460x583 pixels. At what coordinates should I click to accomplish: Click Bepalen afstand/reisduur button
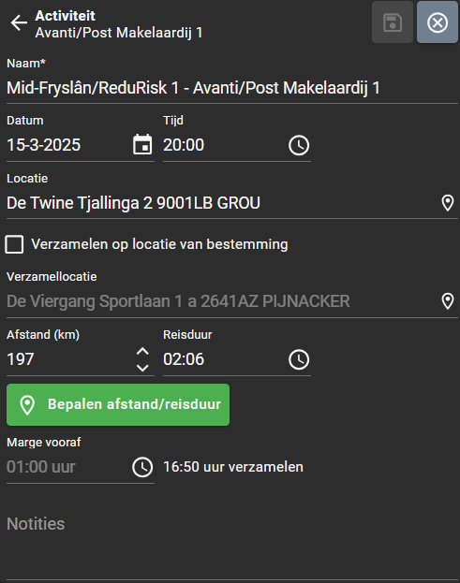click(118, 404)
